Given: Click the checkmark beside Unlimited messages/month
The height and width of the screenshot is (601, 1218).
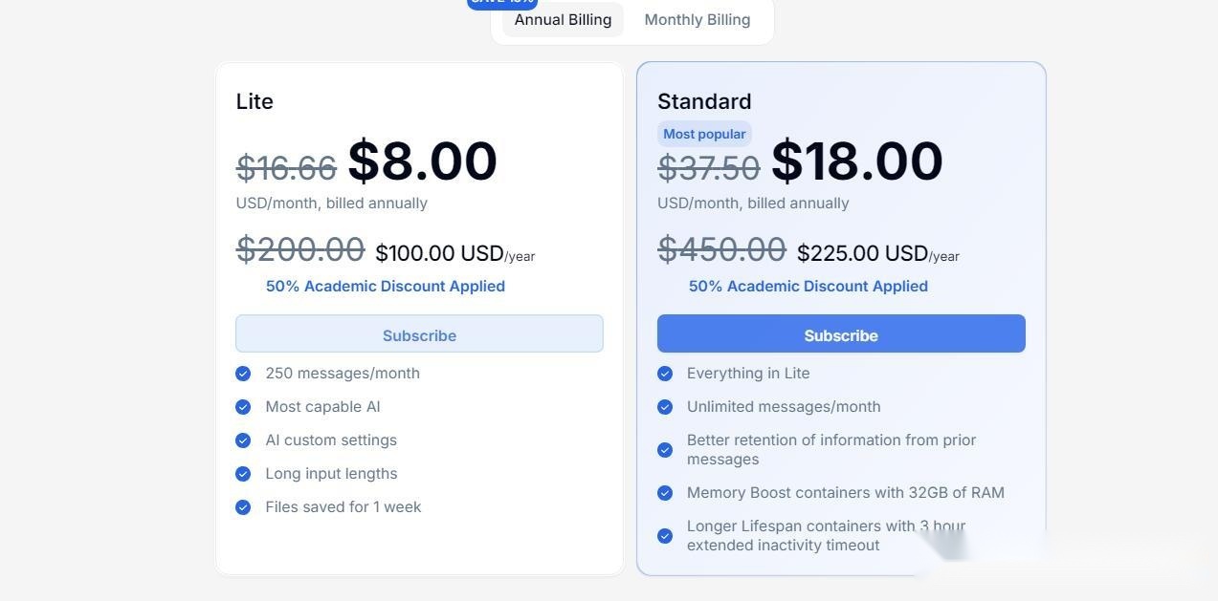Looking at the screenshot, I should pos(665,407).
